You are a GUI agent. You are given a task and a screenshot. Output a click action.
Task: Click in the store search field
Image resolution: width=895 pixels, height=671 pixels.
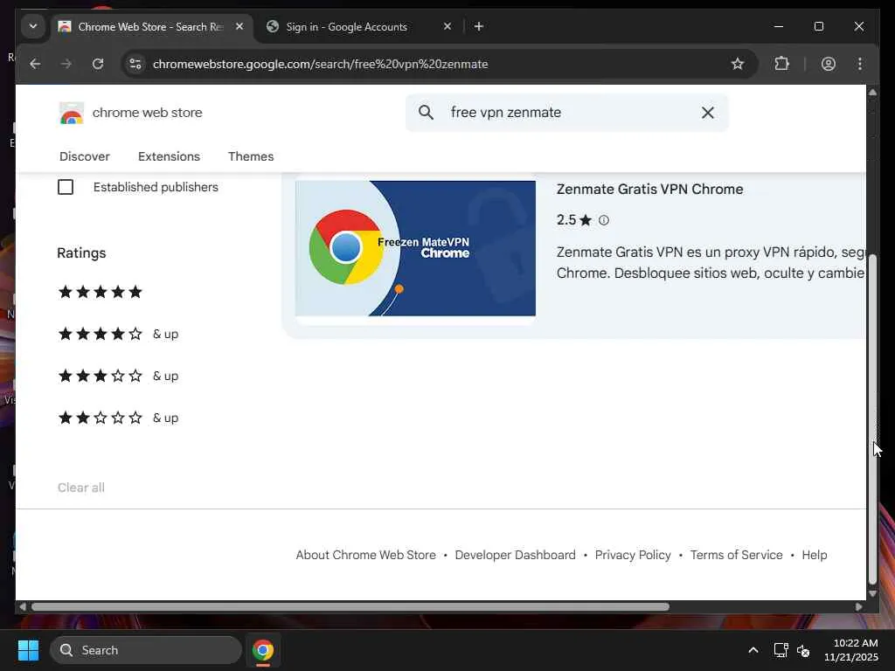(x=567, y=113)
